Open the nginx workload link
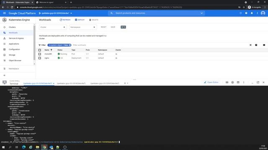 [46, 58]
